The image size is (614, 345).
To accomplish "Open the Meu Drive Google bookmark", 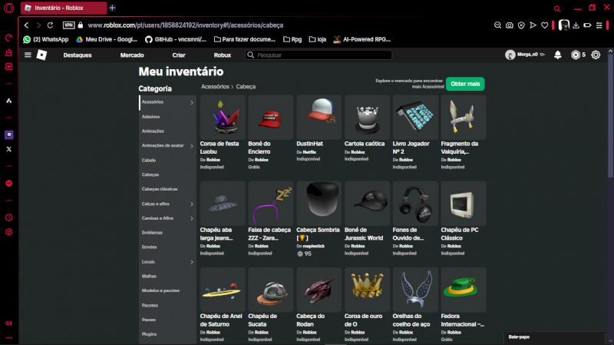I will (x=107, y=39).
